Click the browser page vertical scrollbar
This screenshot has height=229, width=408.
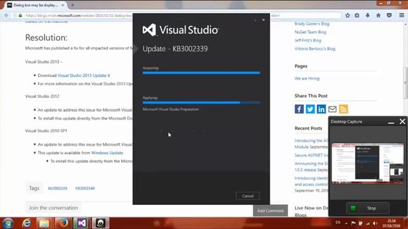coord(405,83)
